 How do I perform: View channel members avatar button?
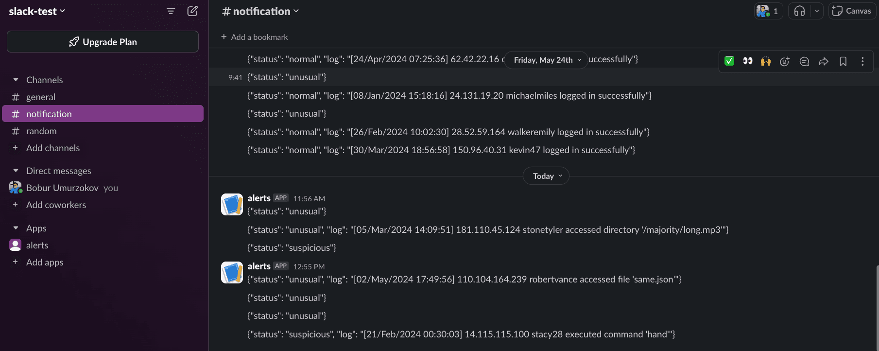coord(768,11)
